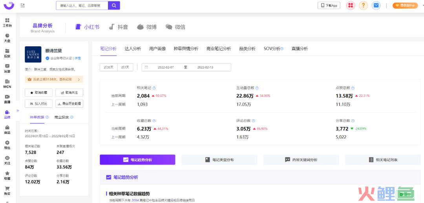The width and height of the screenshot is (424, 203).
Task: Click the PK 加入对比 button
Action: pyautogui.click(x=38, y=104)
